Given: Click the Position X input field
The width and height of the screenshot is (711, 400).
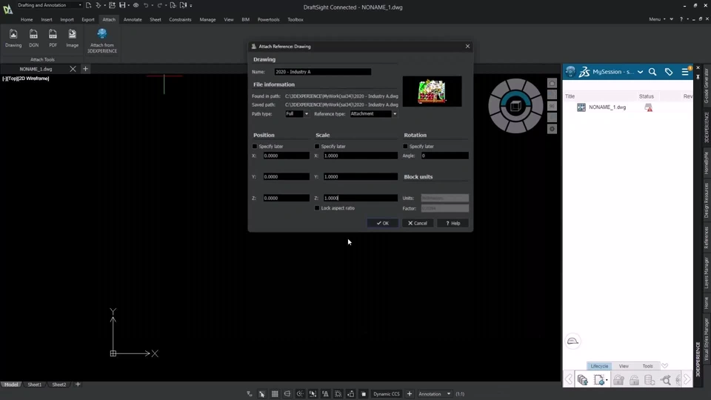Looking at the screenshot, I should point(286,156).
